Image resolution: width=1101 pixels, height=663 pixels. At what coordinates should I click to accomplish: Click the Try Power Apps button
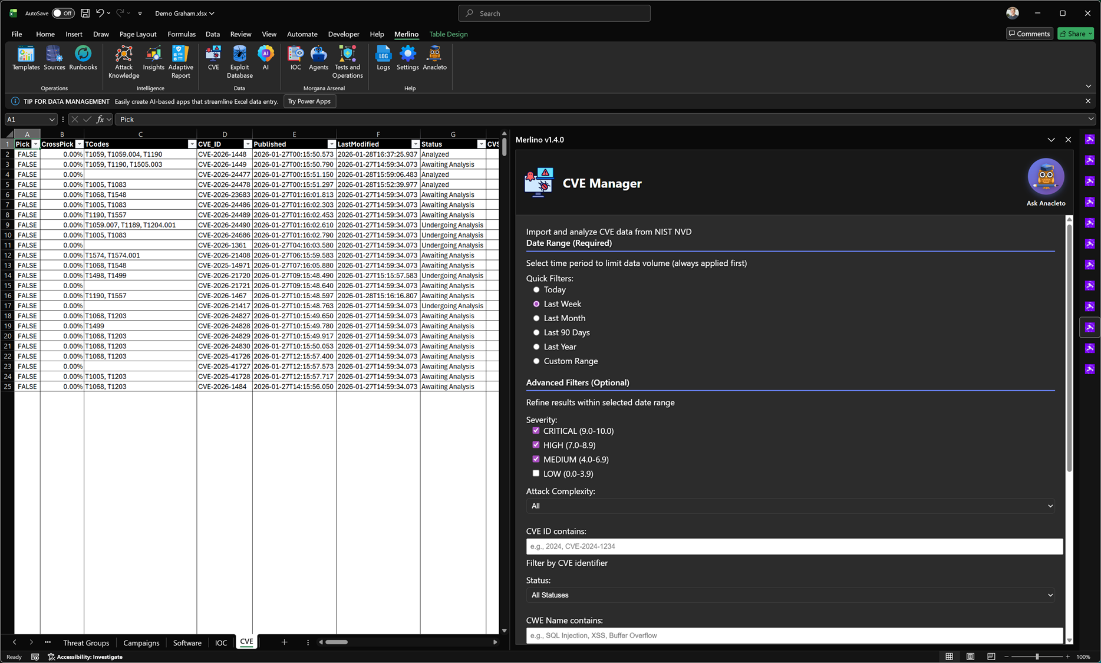(x=309, y=101)
